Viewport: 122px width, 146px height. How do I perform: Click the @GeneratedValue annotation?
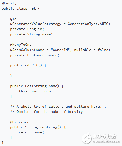pos(26,24)
